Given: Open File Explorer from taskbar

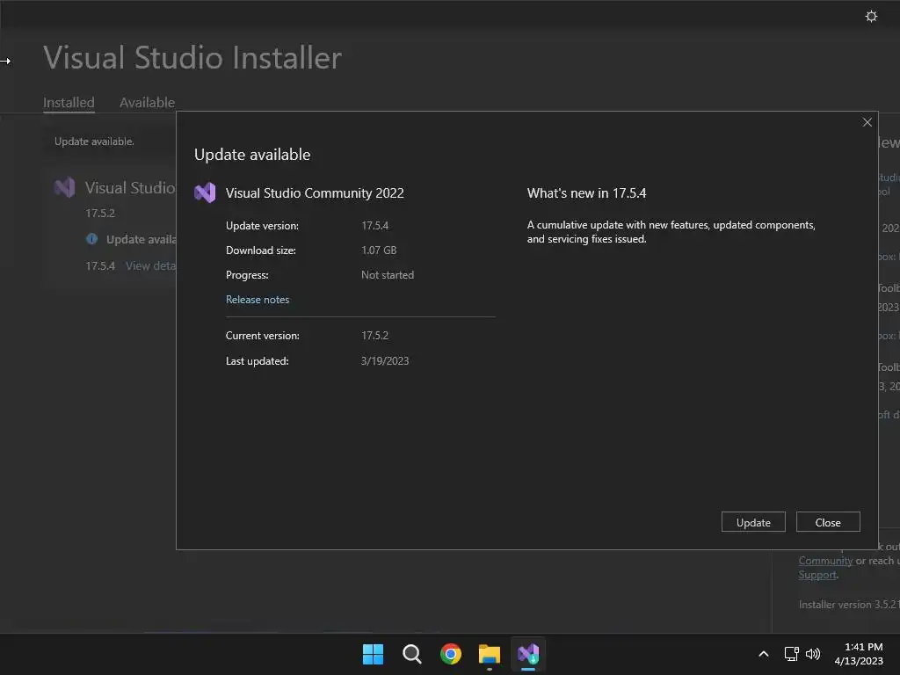Looking at the screenshot, I should click(490, 654).
